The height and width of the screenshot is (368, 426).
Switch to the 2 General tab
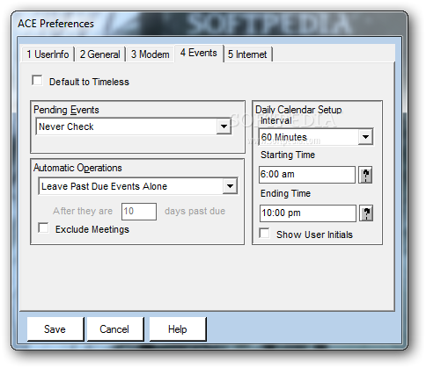(99, 54)
